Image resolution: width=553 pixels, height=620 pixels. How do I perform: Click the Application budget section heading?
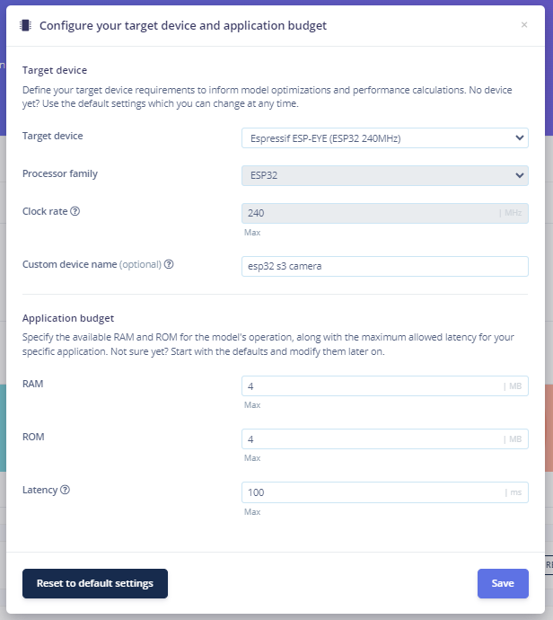[68, 318]
